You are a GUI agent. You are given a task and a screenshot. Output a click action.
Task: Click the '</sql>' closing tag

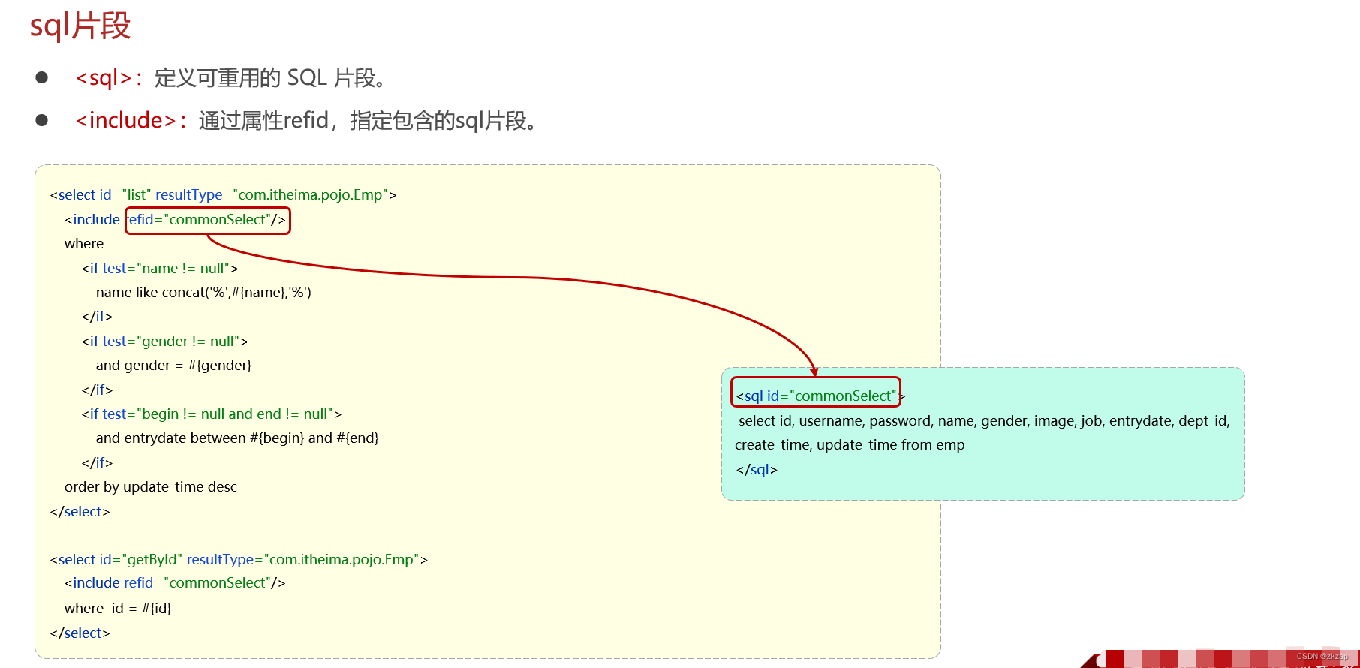click(757, 470)
